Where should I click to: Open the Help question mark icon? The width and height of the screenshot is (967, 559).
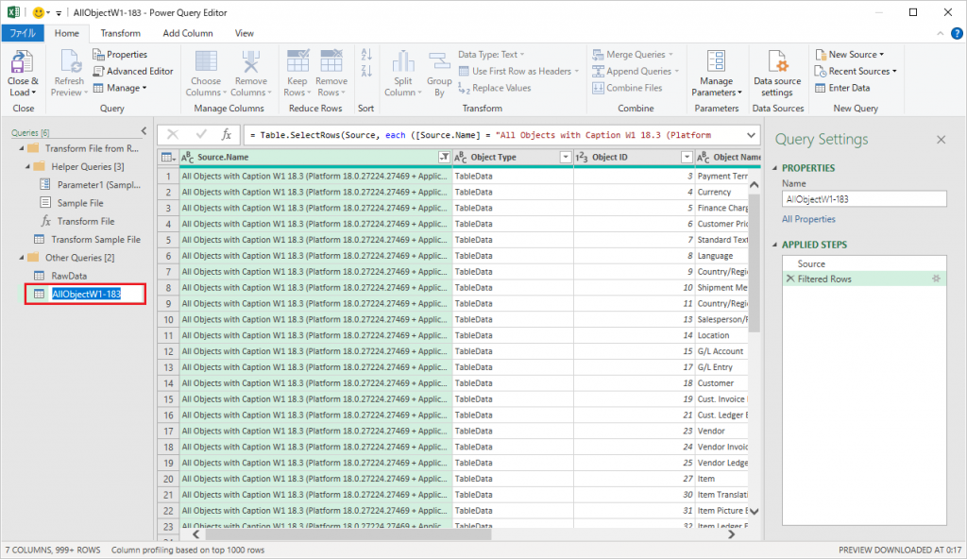pos(957,34)
